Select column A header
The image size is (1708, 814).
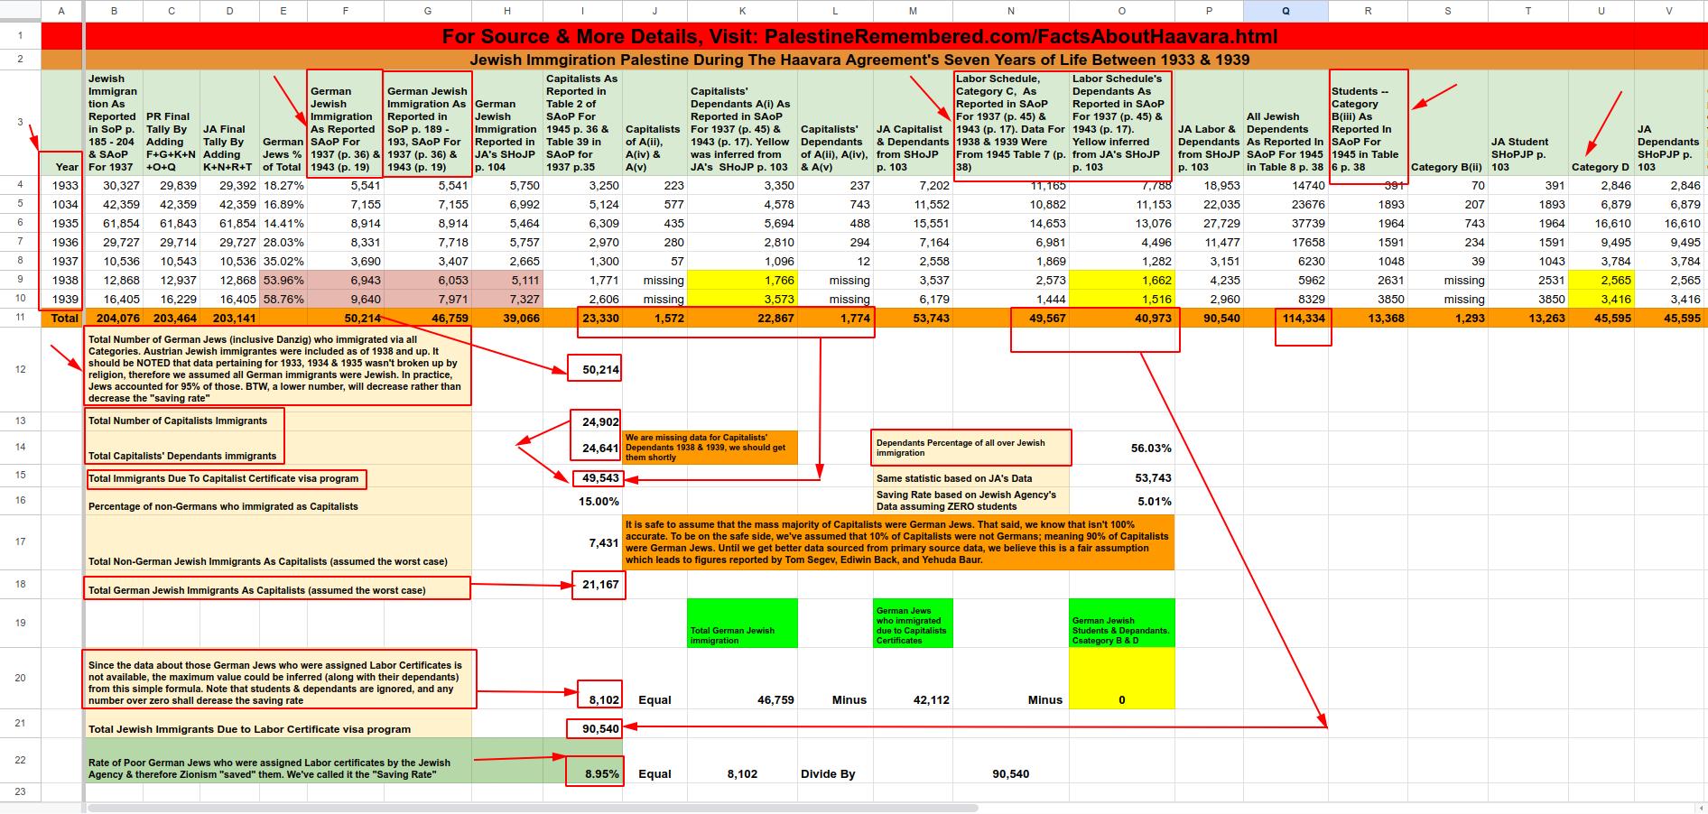pos(61,11)
